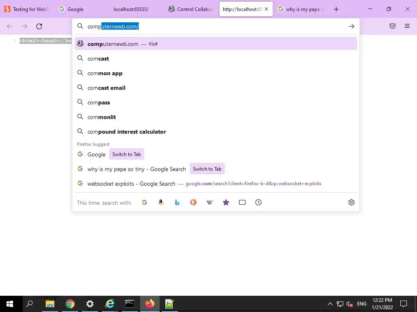417x312 pixels.
Task: Close the active localhost tab
Action: [x=266, y=9]
